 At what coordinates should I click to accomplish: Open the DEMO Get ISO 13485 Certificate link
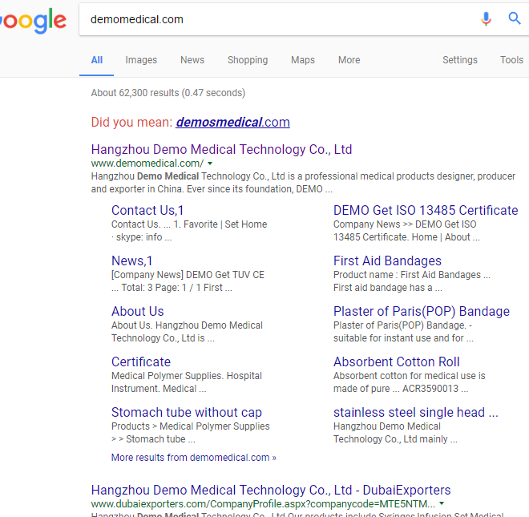426,210
